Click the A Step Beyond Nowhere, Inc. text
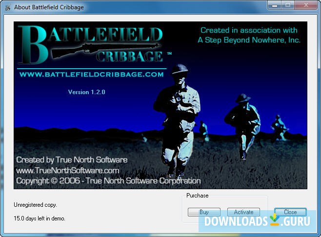Screen dimensions: 321x237 (x=249, y=40)
